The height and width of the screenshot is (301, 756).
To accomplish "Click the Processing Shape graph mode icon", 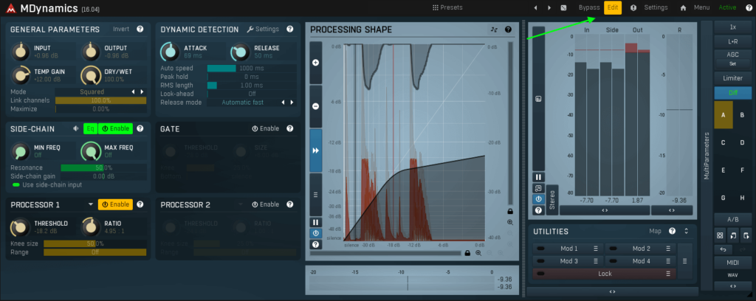I will click(494, 30).
